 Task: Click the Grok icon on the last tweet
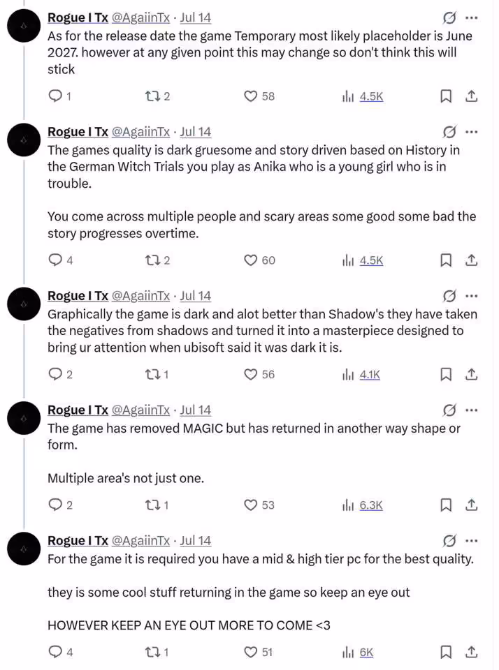pyautogui.click(x=449, y=540)
